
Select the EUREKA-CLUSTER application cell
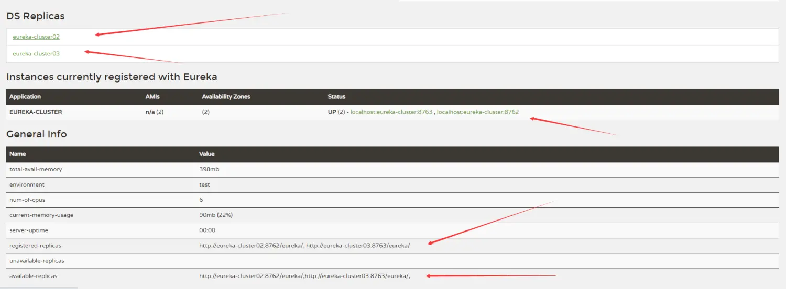(x=36, y=112)
